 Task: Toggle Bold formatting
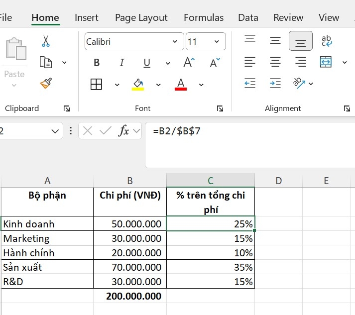click(97, 63)
